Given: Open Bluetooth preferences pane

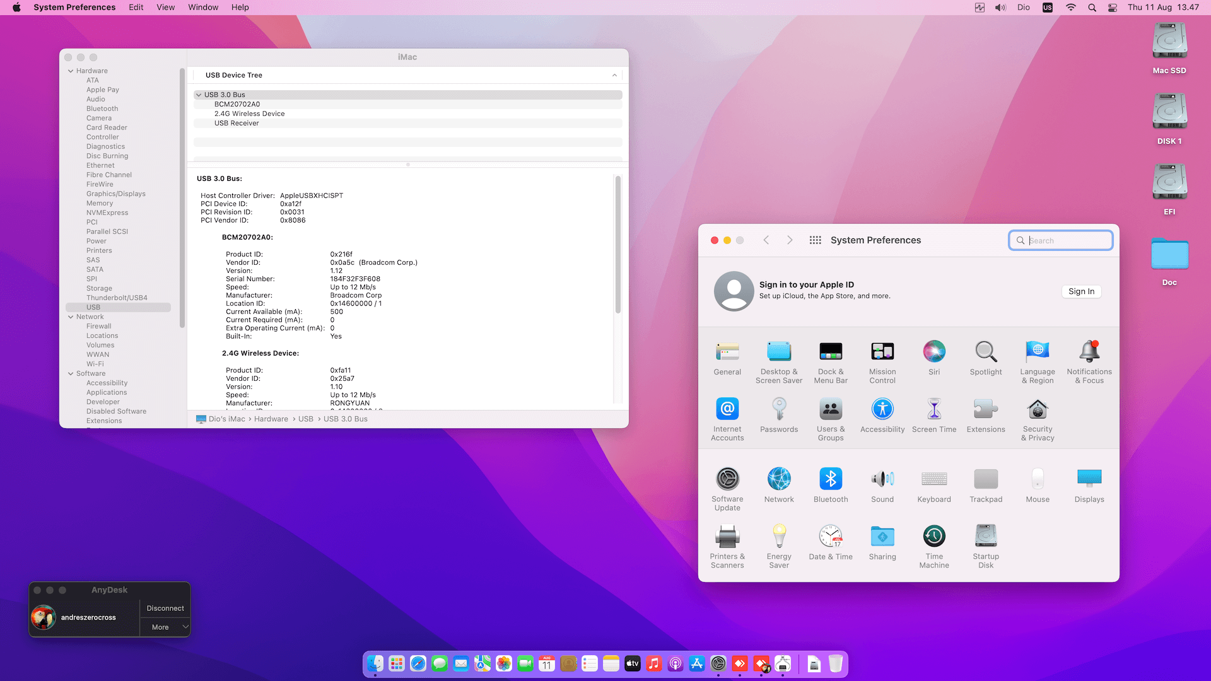Looking at the screenshot, I should coord(831,486).
